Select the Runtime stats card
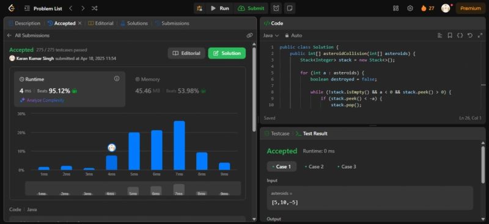 click(x=70, y=89)
